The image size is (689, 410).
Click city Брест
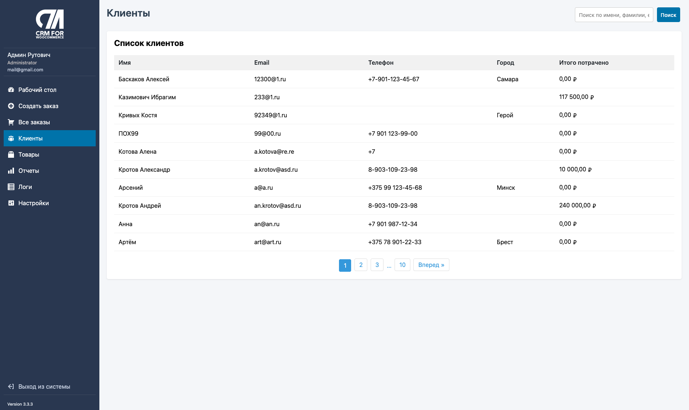click(505, 242)
